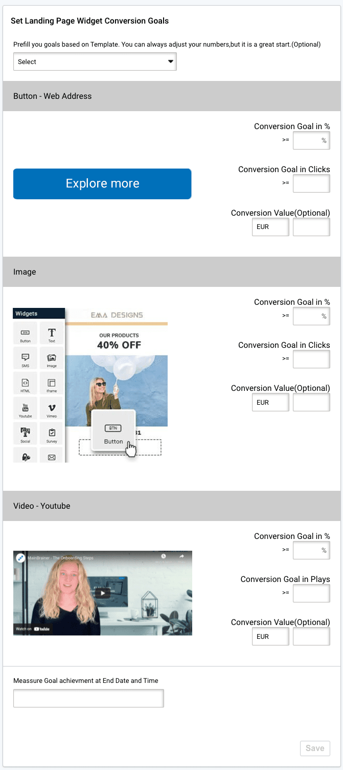The image size is (343, 770).
Task: Select the Button widget icon
Action: click(25, 332)
